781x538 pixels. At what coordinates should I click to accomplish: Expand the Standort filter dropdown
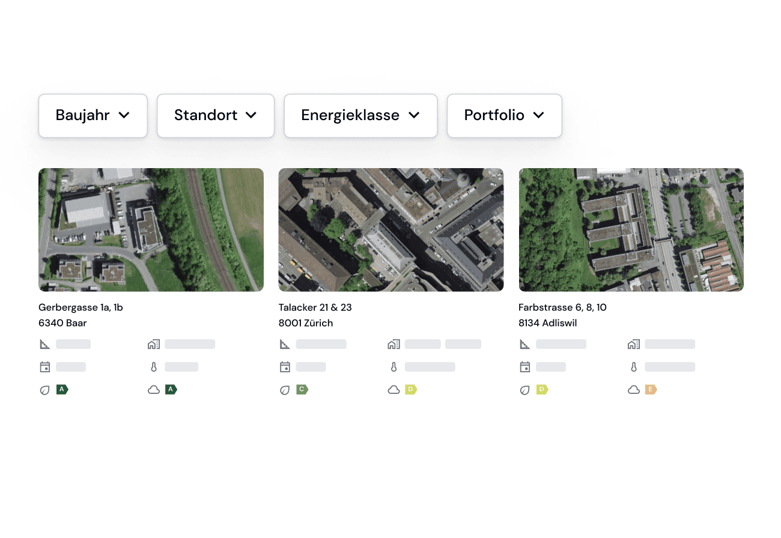[x=216, y=115]
